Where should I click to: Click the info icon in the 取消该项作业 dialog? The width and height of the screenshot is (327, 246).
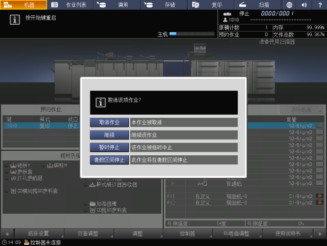(101, 103)
